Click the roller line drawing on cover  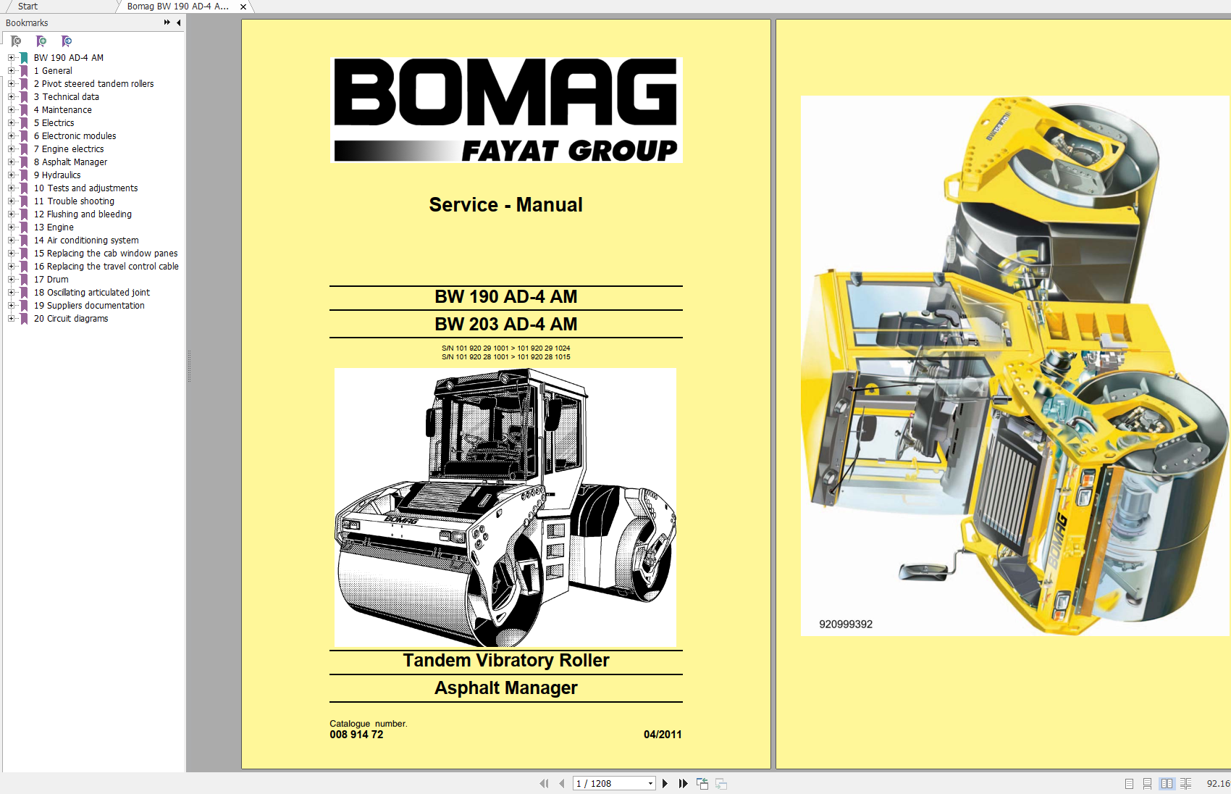tap(505, 507)
